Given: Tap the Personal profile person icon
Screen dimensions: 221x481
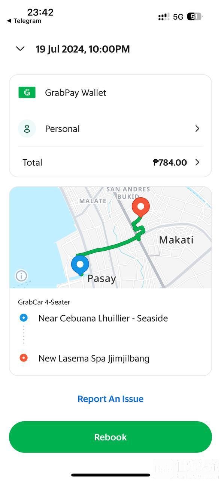Looking at the screenshot, I should [27, 129].
